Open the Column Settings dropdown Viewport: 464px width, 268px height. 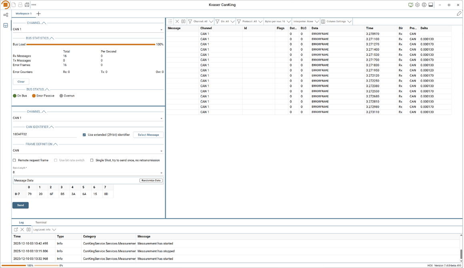click(336, 22)
